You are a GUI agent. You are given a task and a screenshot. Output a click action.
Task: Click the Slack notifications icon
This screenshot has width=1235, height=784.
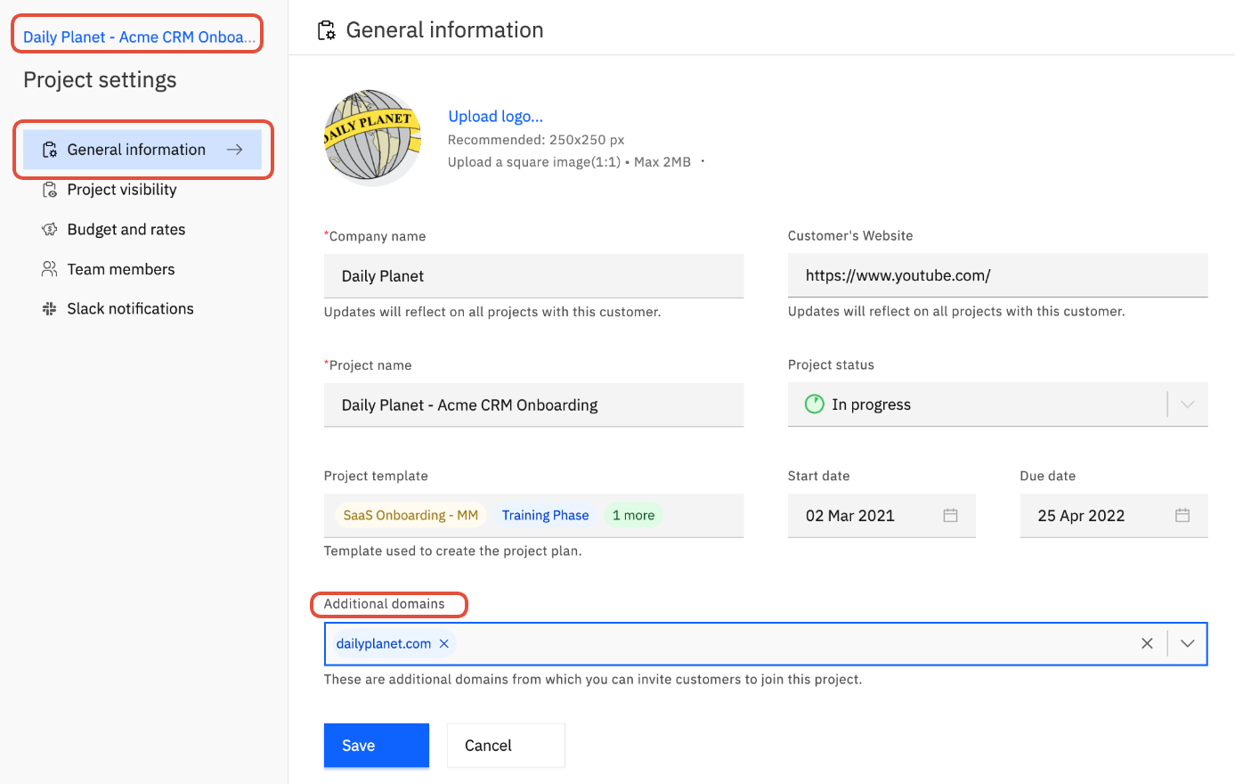tap(50, 309)
